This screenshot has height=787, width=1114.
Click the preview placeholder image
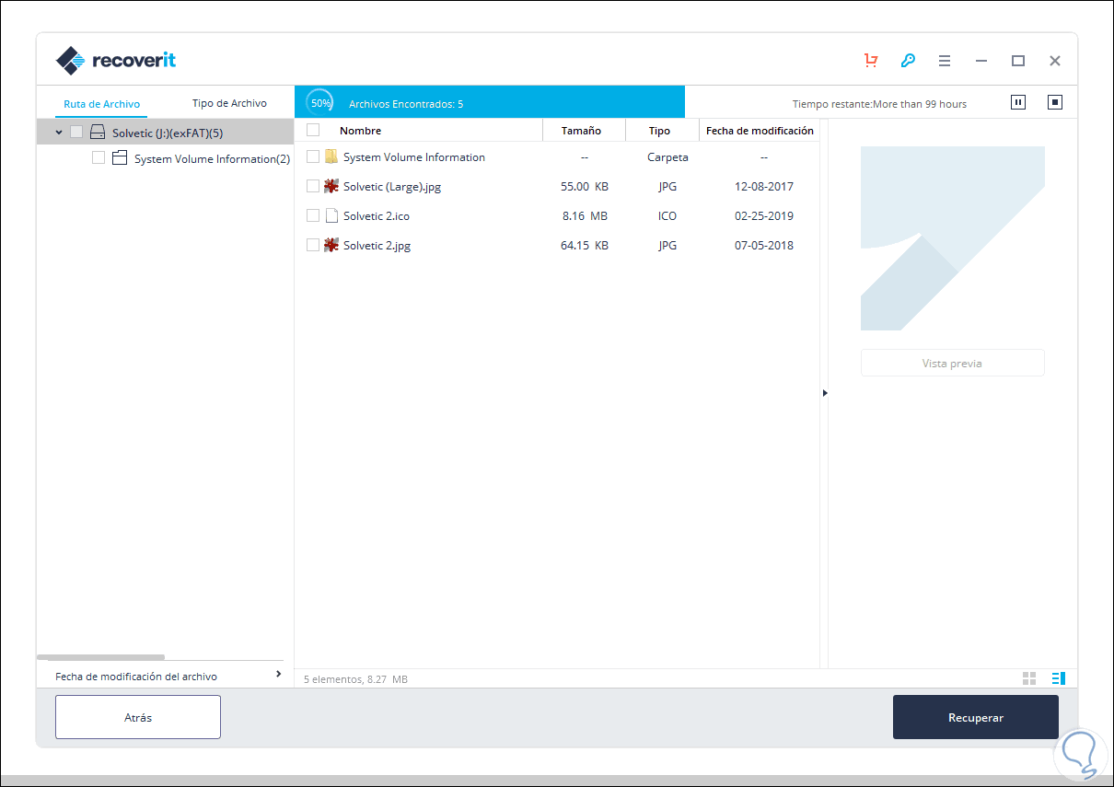coord(953,238)
